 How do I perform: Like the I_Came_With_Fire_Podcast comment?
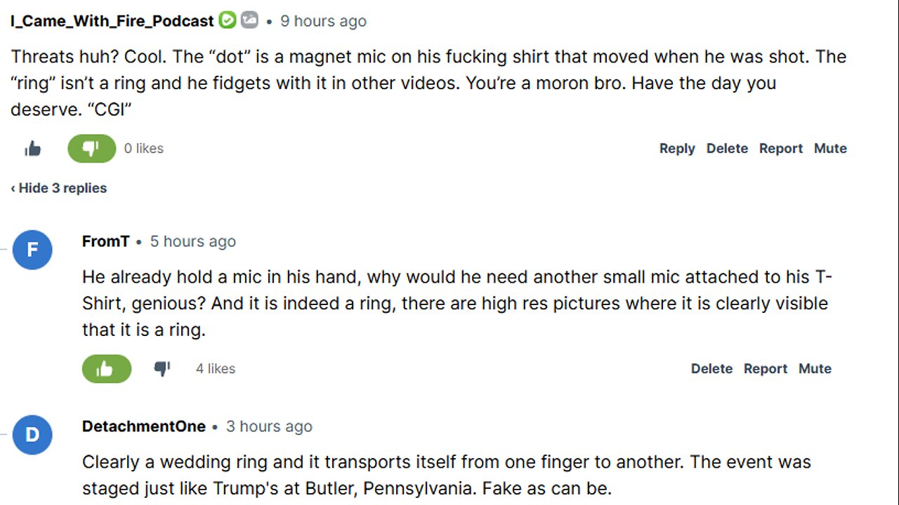pyautogui.click(x=33, y=149)
